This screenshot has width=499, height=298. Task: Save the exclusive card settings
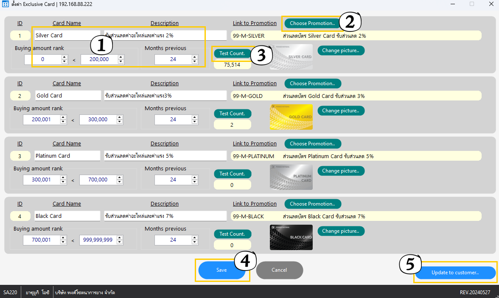(x=221, y=270)
